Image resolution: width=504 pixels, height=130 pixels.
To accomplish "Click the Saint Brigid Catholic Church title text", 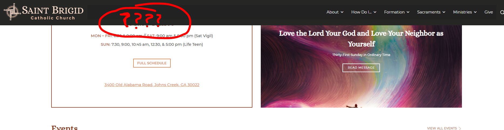I will pos(53,13).
